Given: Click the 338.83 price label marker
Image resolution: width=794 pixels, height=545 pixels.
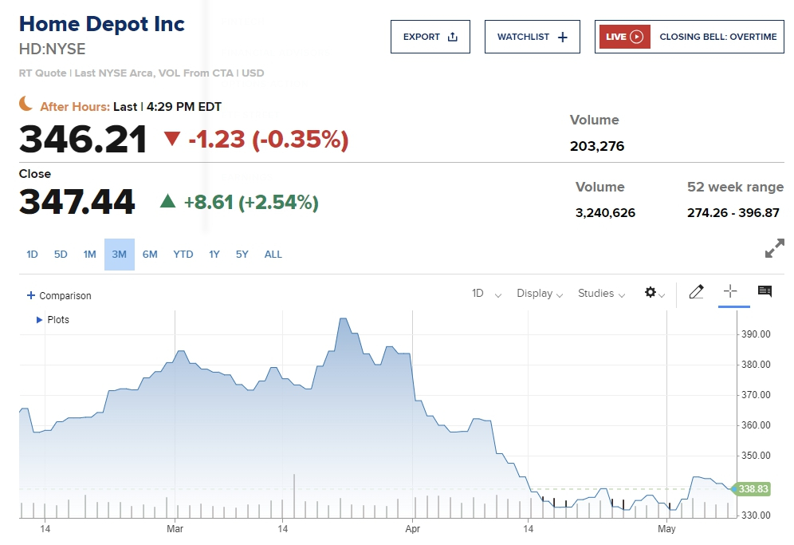Looking at the screenshot, I should click(x=753, y=489).
